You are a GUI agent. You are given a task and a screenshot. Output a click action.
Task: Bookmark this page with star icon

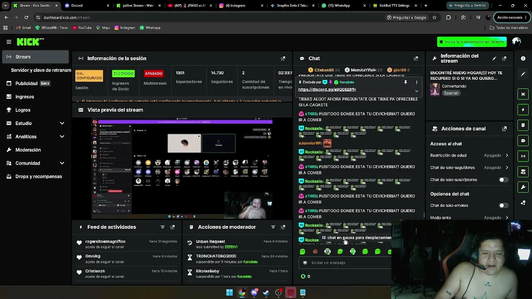pos(434,17)
